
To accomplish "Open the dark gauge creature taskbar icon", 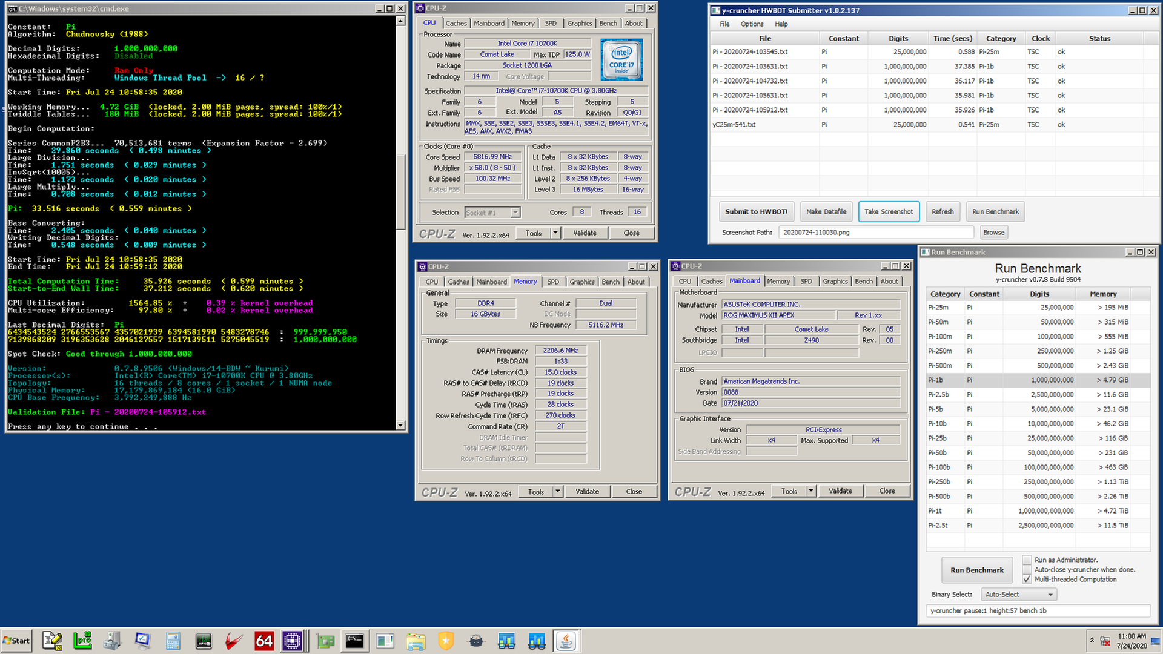I will point(476,641).
